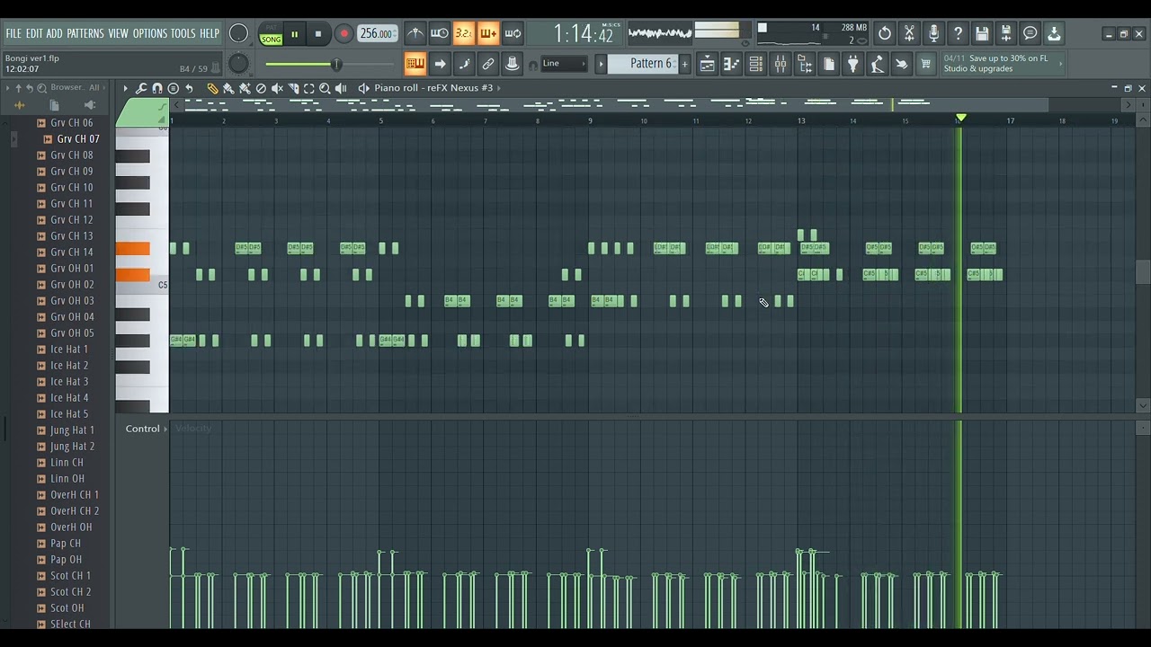
Task: Open the PATTERNS menu
Action: [85, 33]
